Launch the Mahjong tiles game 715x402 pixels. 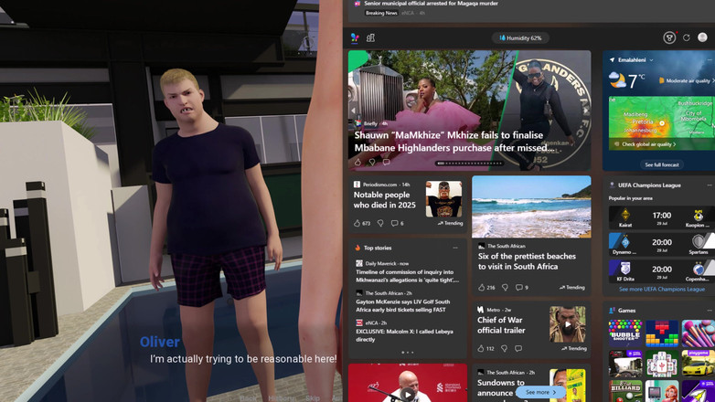point(662,364)
